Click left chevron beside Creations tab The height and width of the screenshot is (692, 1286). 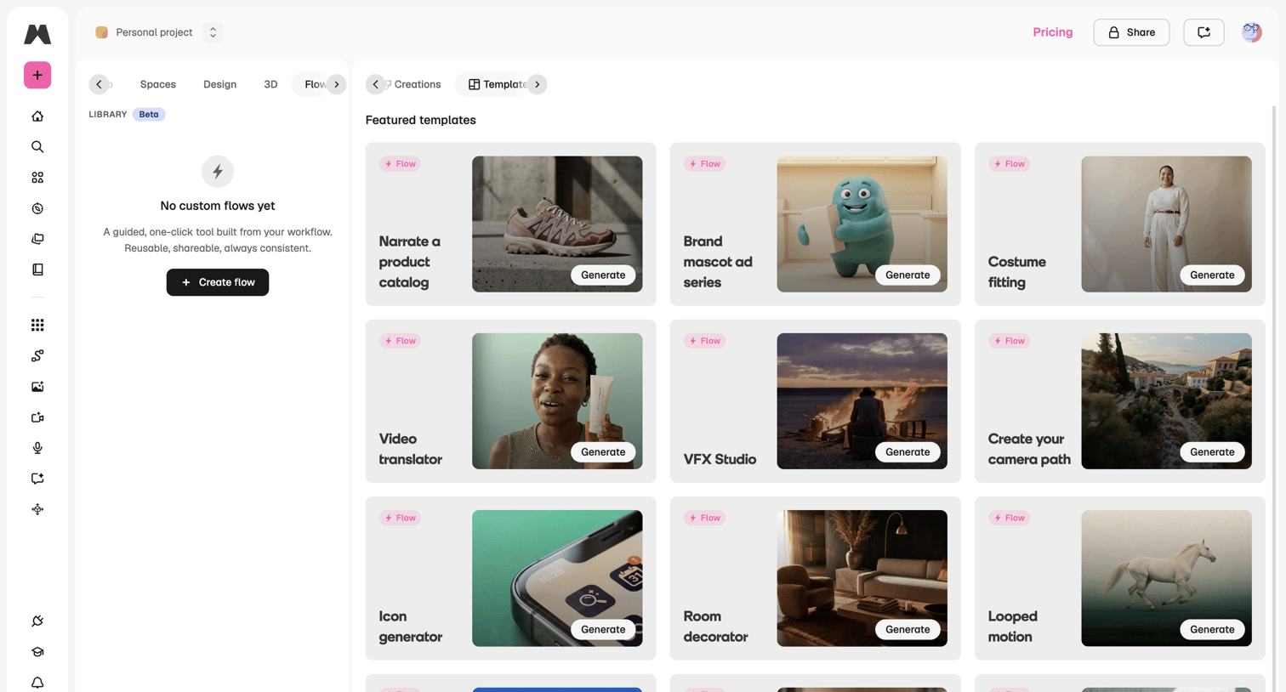pyautogui.click(x=375, y=84)
